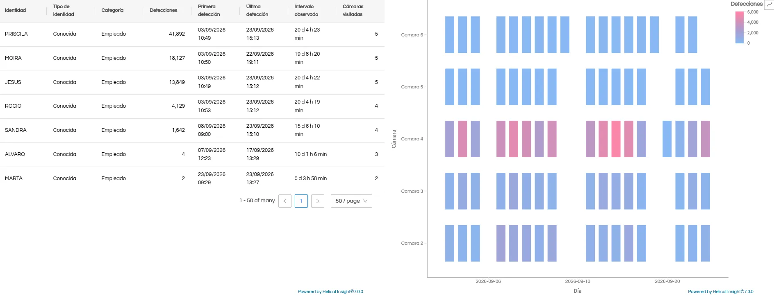Select the PRISCILA identity cell

[16, 34]
